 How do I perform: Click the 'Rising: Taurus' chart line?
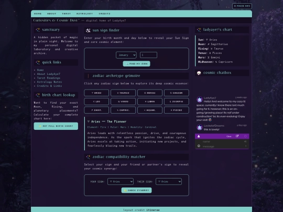pos(211,49)
